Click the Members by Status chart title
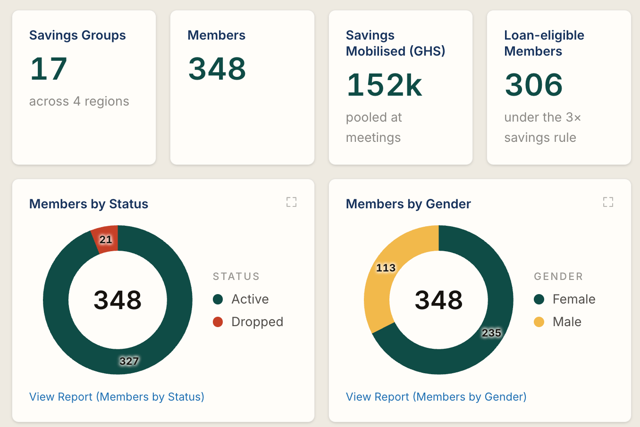The height and width of the screenshot is (427, 640). [89, 204]
